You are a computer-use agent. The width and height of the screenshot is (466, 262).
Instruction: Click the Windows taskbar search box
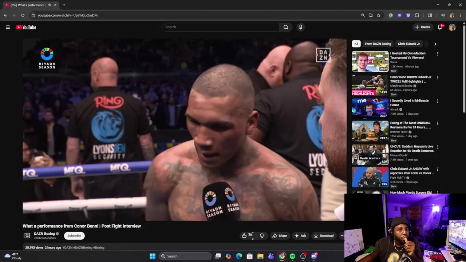[x=186, y=256]
